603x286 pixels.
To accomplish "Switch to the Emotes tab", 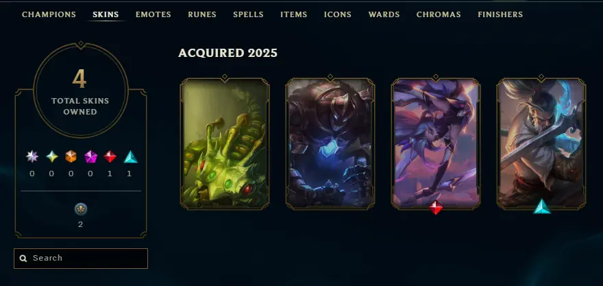I will (x=153, y=14).
